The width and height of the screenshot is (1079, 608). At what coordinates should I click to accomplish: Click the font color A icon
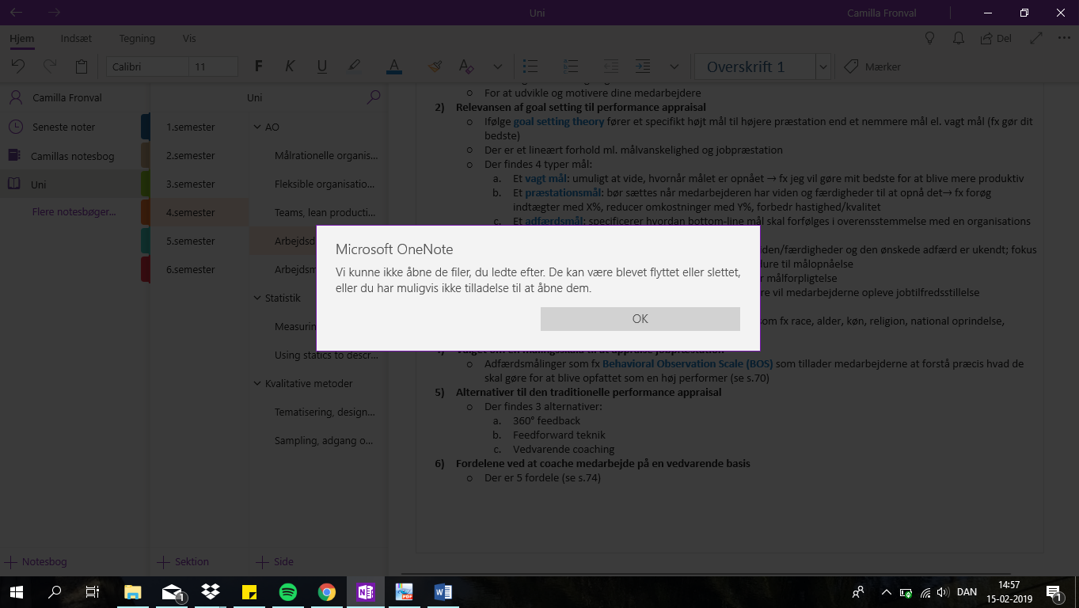pos(394,66)
